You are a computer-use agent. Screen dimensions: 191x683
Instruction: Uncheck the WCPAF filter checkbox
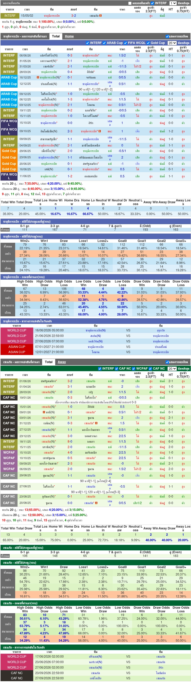click(x=134, y=369)
